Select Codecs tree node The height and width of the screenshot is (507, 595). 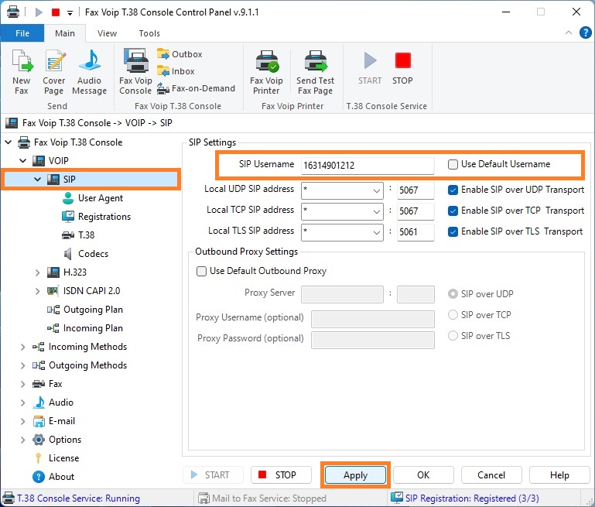[85, 254]
